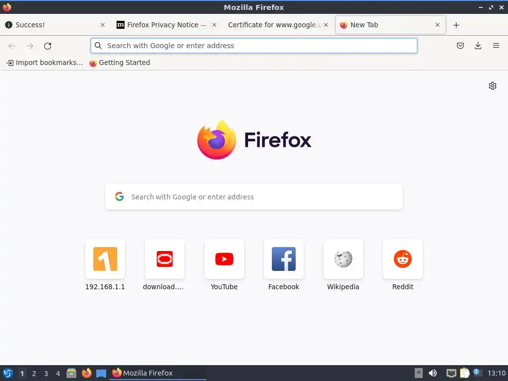Minimize the Mozilla Firefox window
This screenshot has width=508, height=381.
[x=481, y=7]
